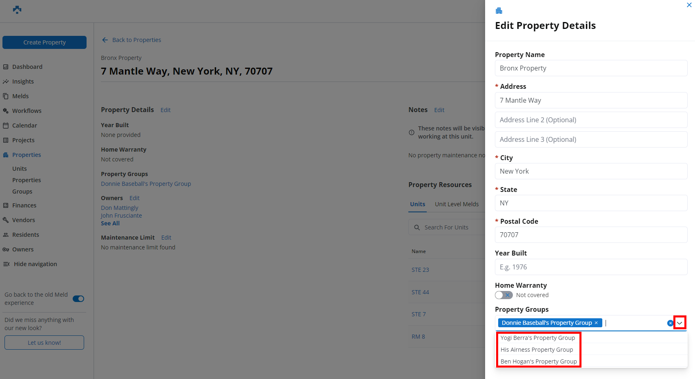The height and width of the screenshot is (379, 695).
Task: Toggle the old Meld experience switch
Action: click(78, 299)
